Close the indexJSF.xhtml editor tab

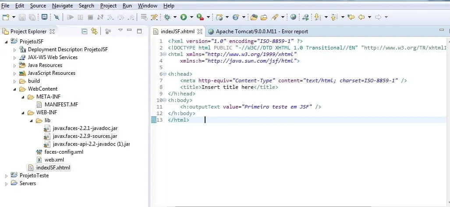[200, 31]
